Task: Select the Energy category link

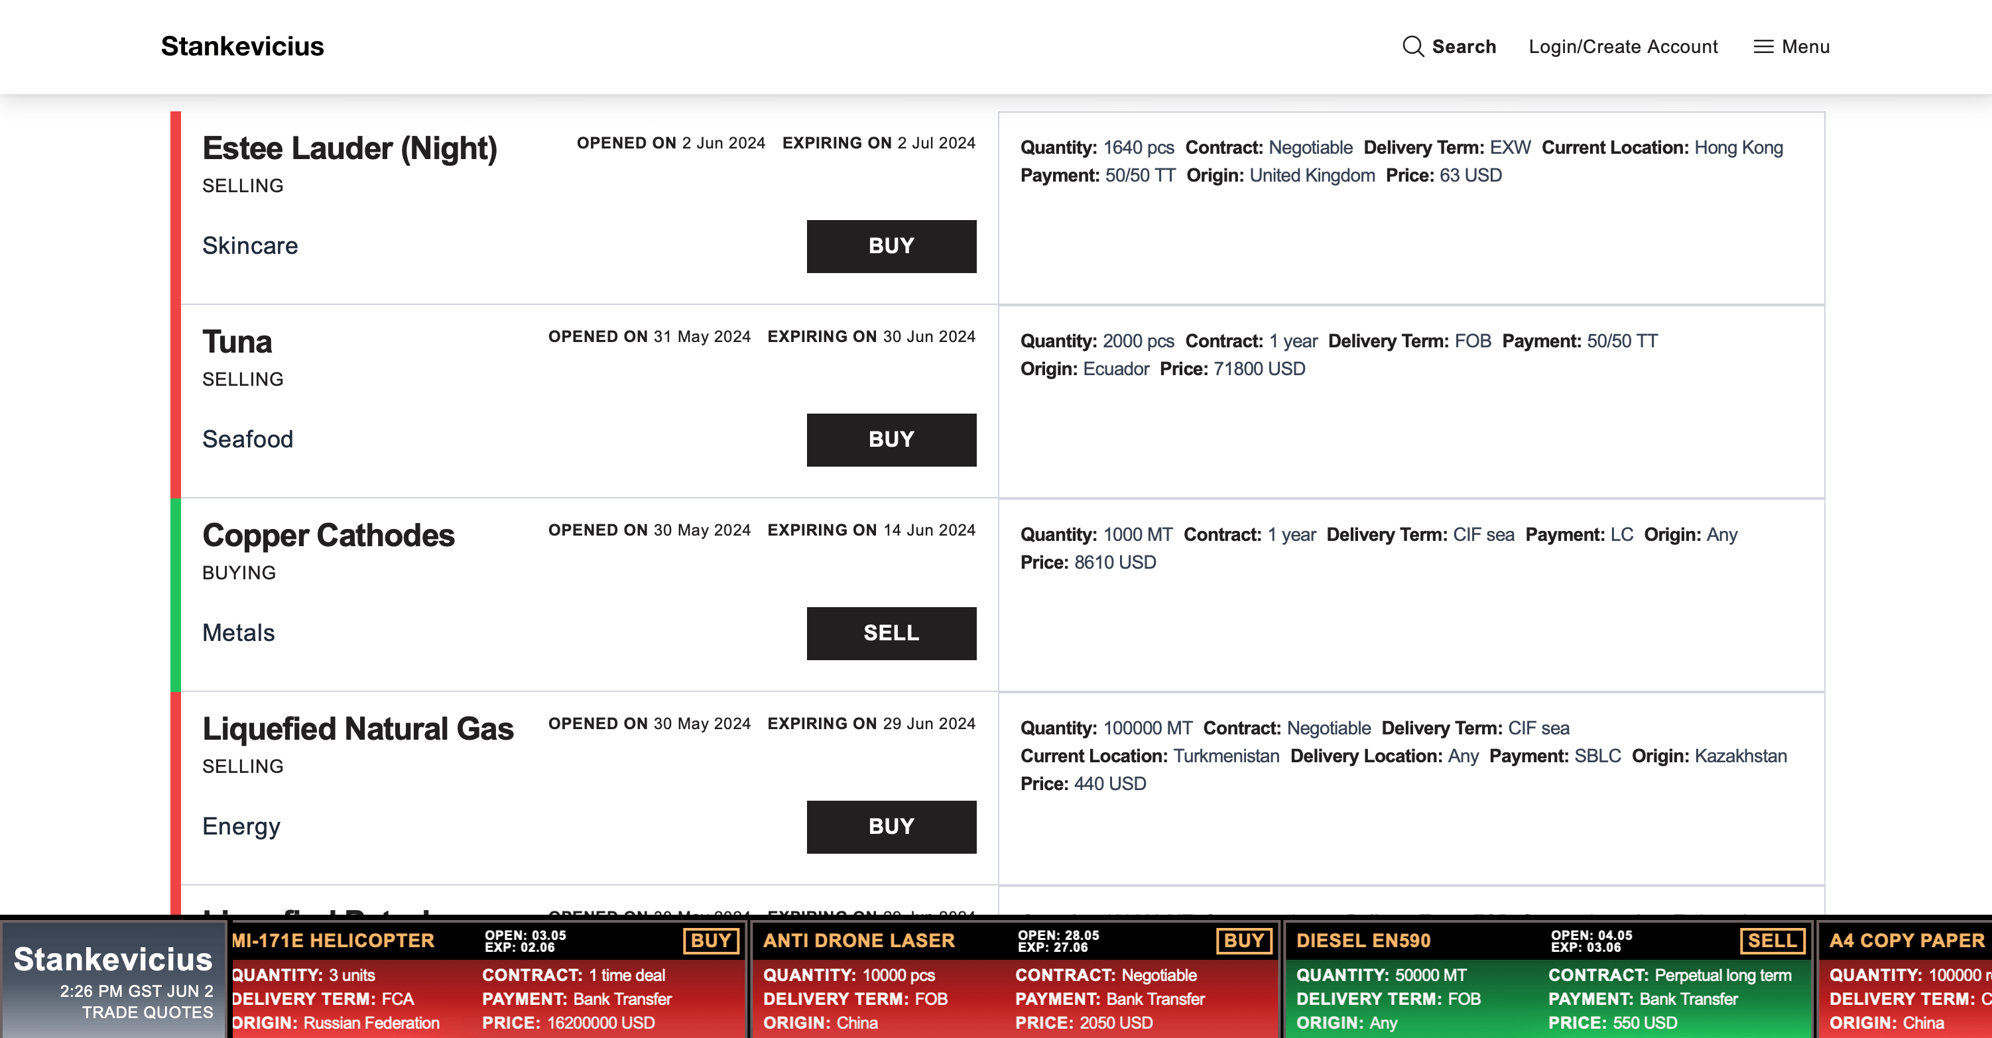Action: tap(241, 827)
